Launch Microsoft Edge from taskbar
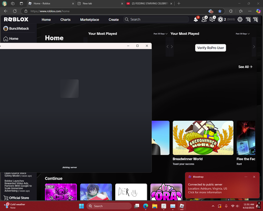 coord(146,206)
